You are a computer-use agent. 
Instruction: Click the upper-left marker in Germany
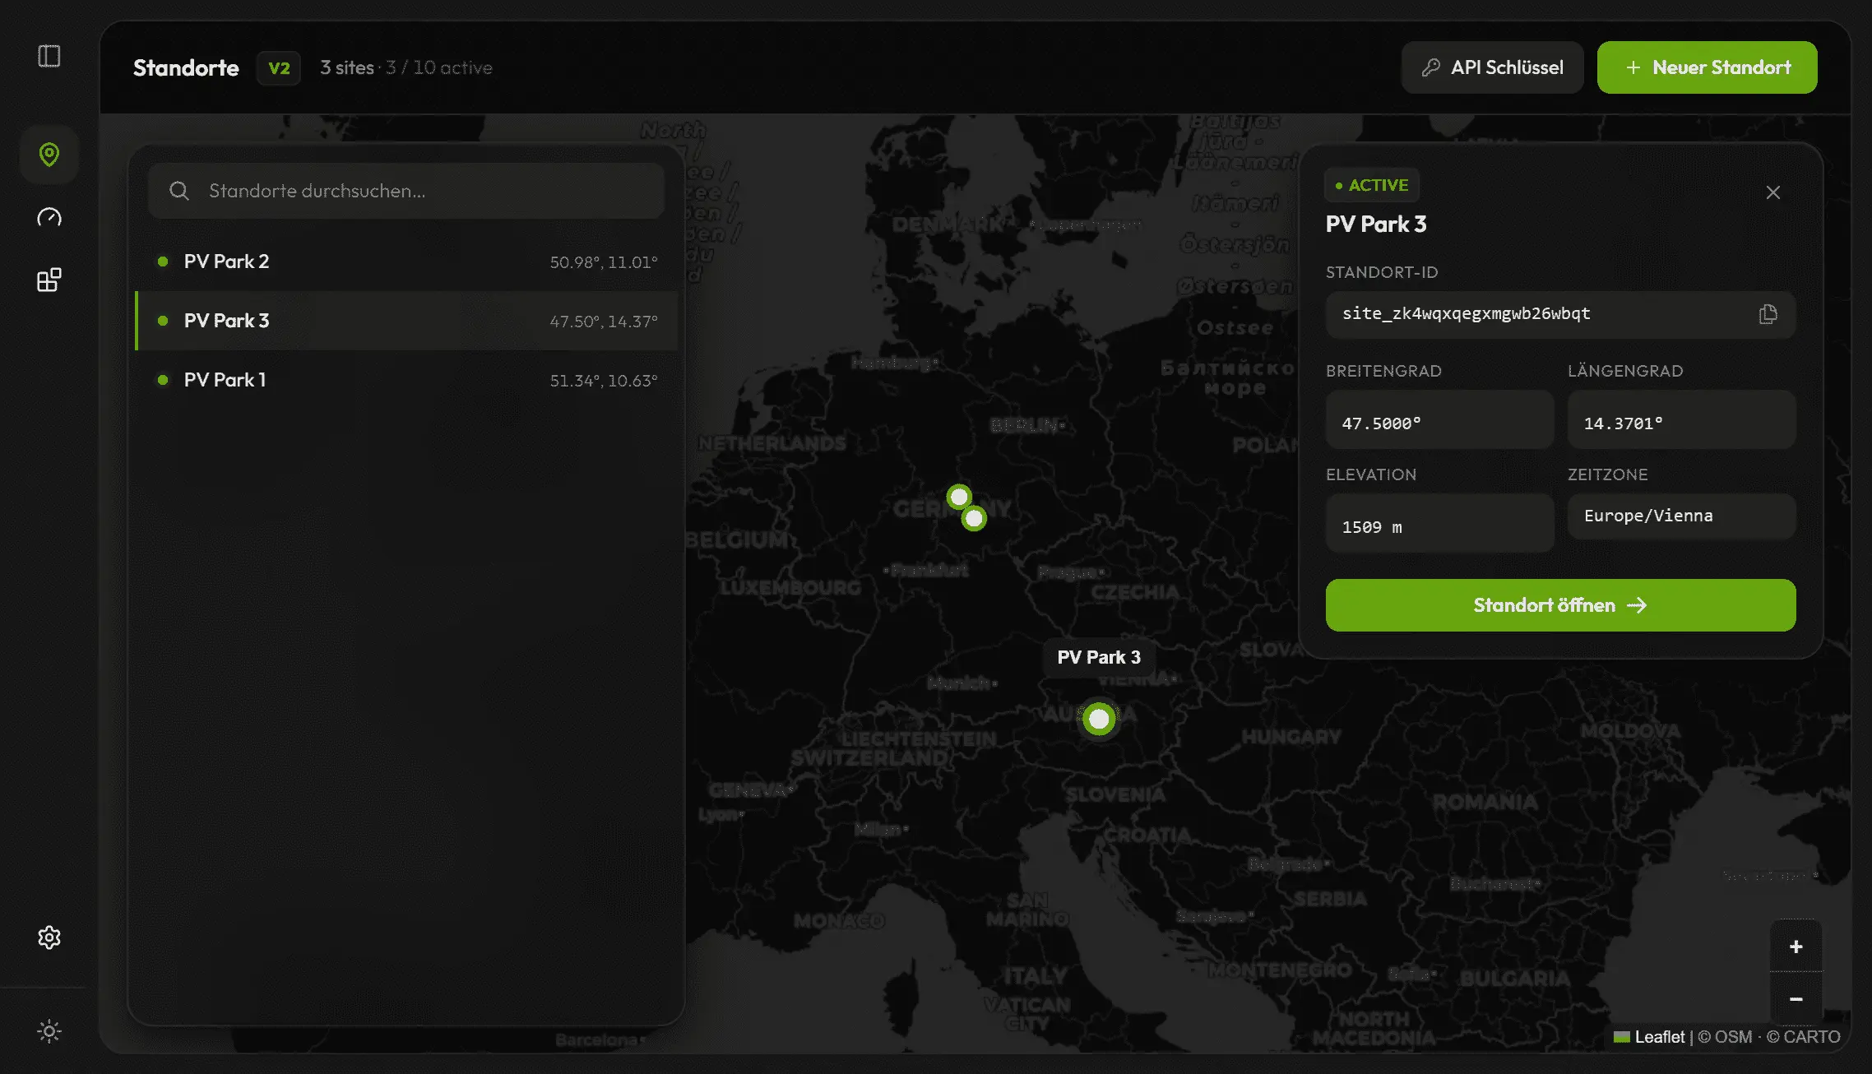(958, 497)
